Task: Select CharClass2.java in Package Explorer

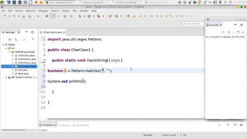Action: tap(27, 63)
